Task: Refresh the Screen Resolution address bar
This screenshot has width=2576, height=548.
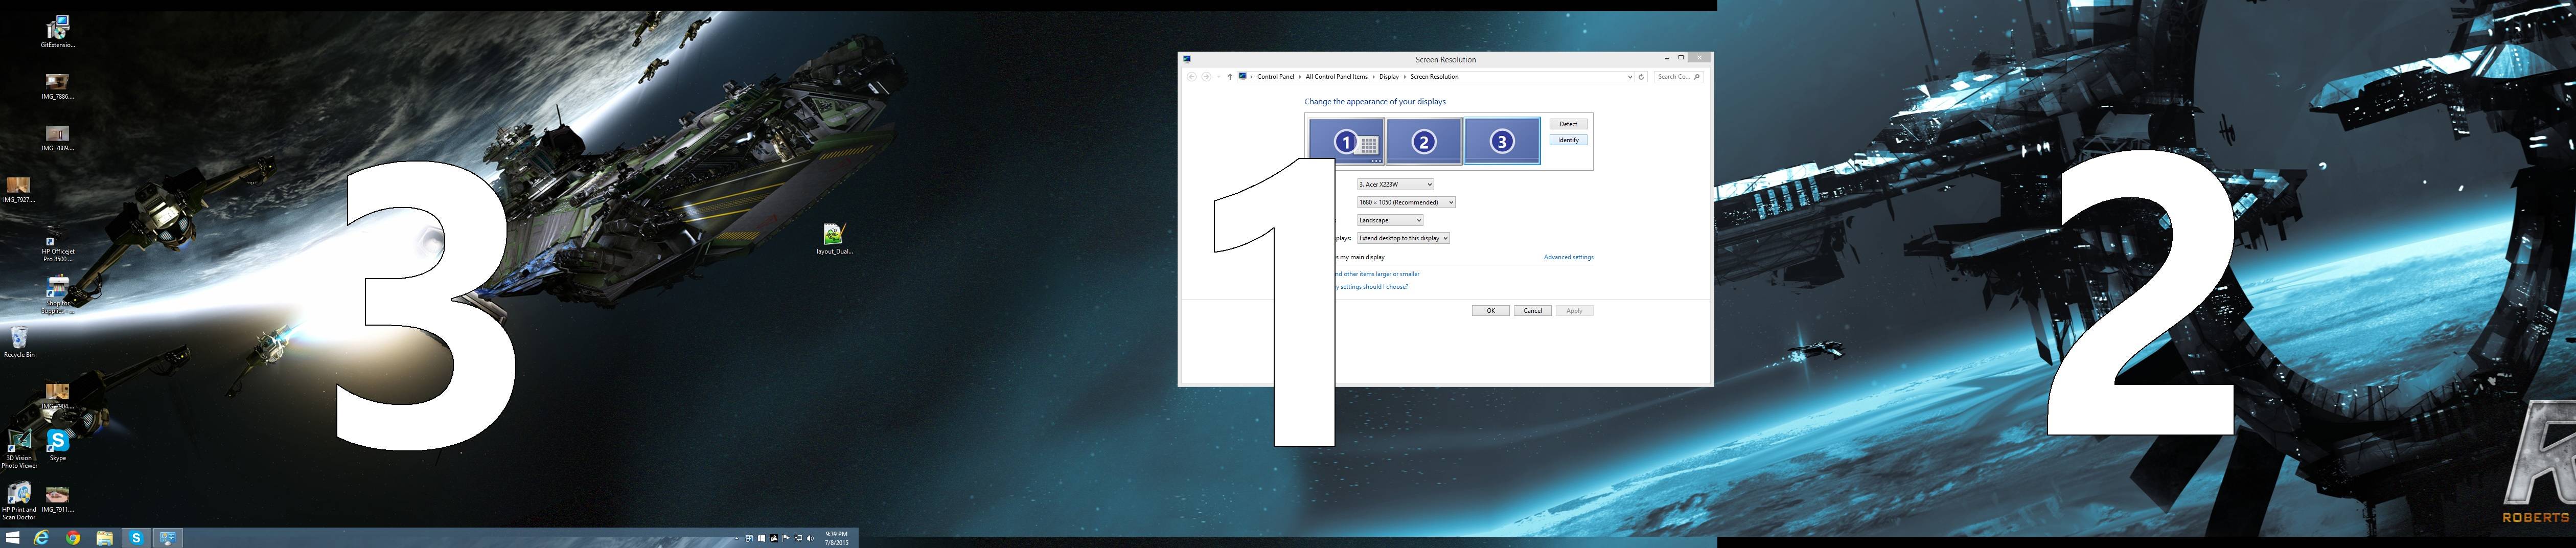Action: click(1642, 77)
